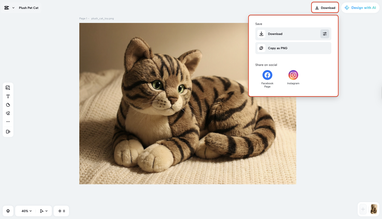
Task: Select the add image tool
Action: click(x=8, y=88)
